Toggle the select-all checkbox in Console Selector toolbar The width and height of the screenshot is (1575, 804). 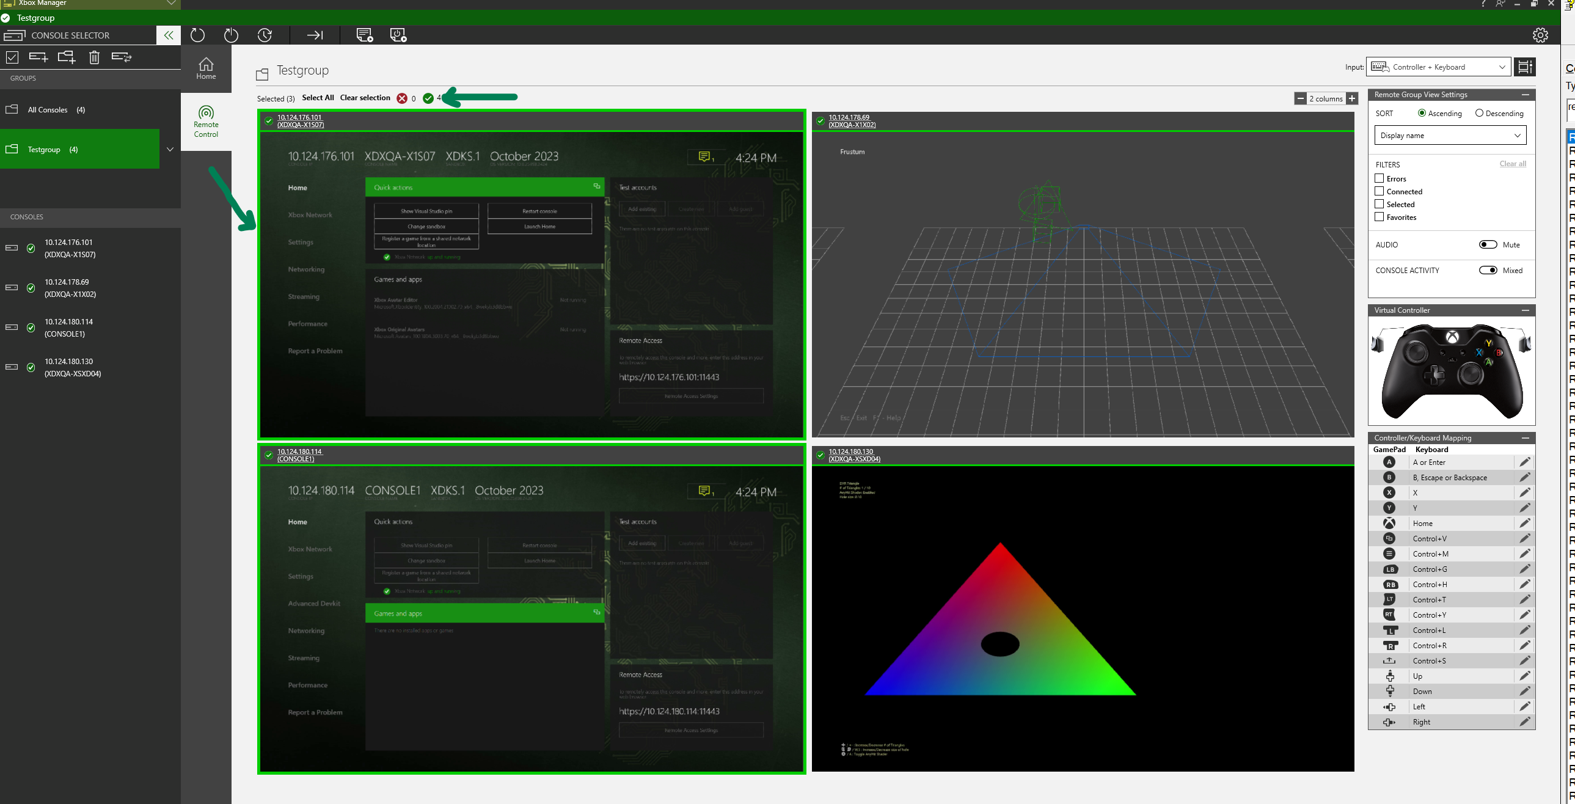(12, 57)
